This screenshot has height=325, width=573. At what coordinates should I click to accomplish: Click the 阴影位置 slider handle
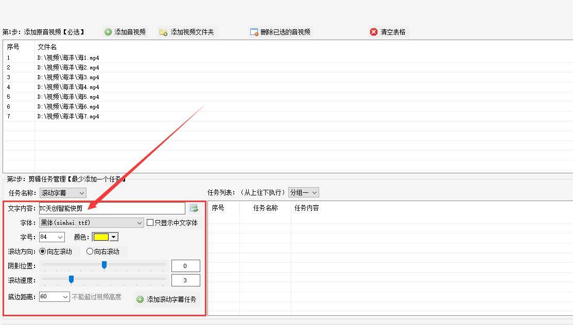[x=104, y=265]
